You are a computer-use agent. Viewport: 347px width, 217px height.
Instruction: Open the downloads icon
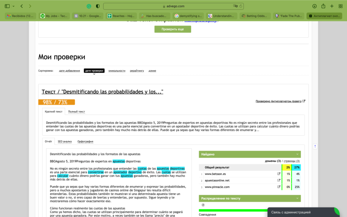(x=314, y=6)
